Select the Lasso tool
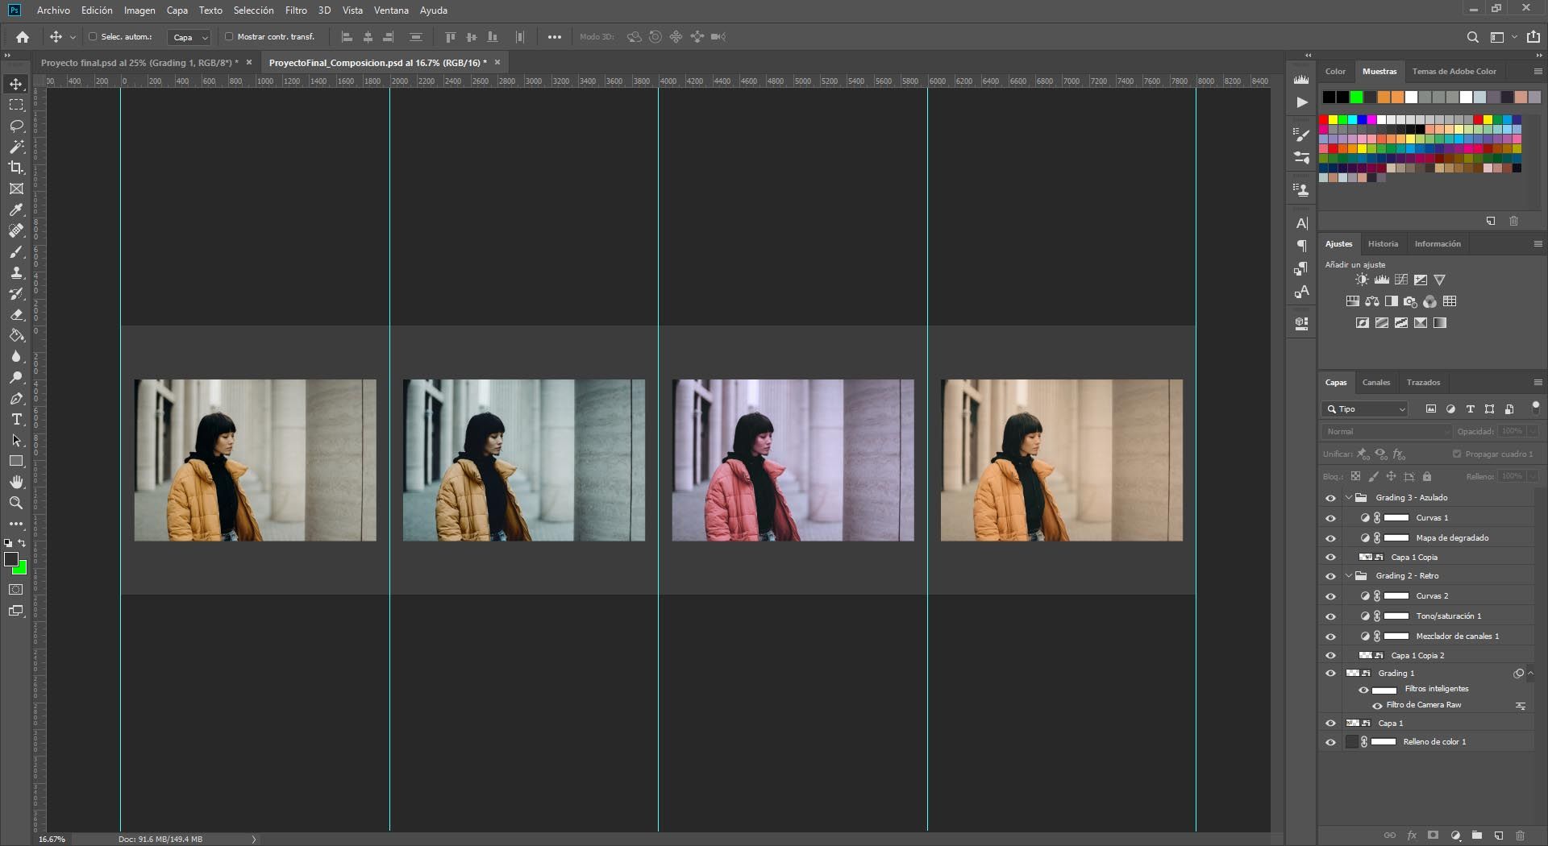This screenshot has width=1548, height=846. coord(16,126)
